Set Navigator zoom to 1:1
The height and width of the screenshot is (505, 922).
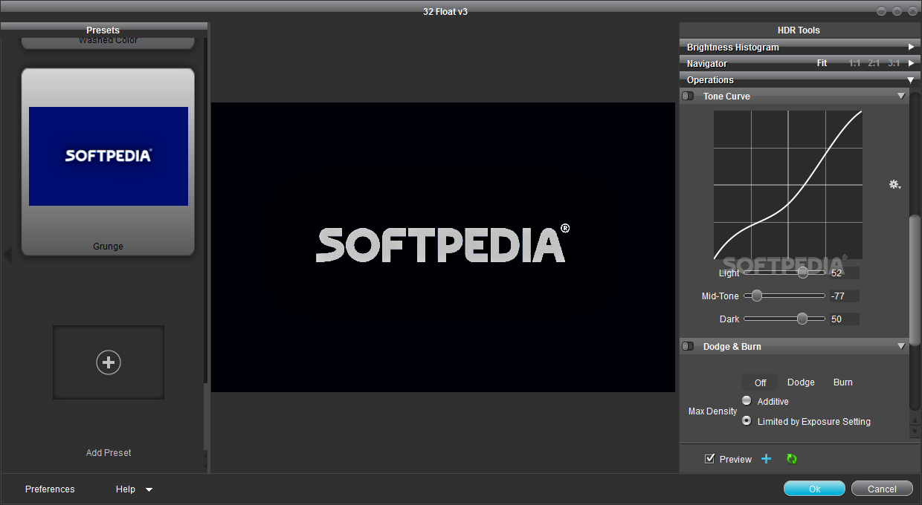[854, 63]
